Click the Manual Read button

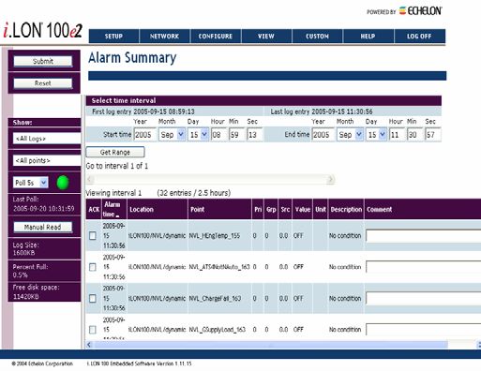tap(43, 227)
